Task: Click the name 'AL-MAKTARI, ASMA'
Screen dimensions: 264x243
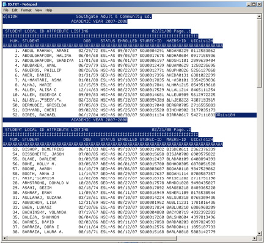Action: [x=42, y=80]
